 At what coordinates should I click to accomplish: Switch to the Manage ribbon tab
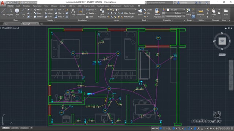[x=54, y=6]
